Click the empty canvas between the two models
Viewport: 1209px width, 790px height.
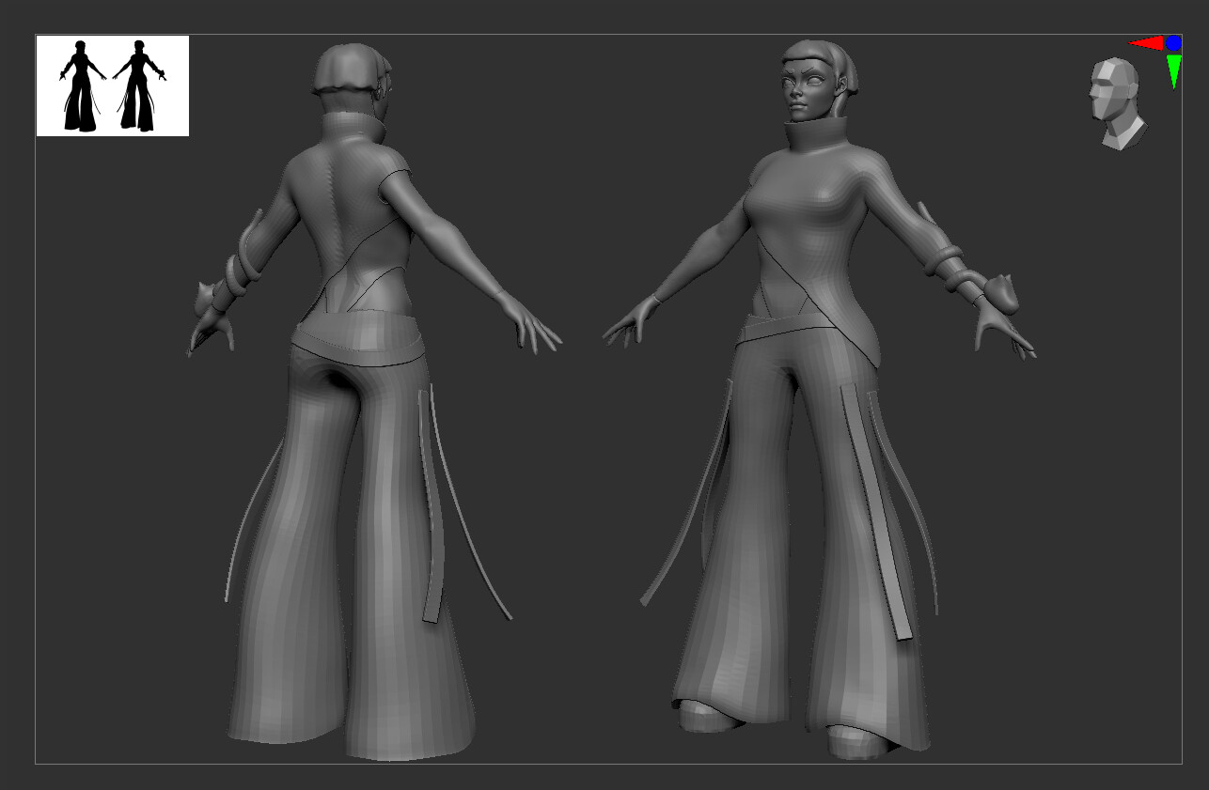pyautogui.click(x=573, y=517)
